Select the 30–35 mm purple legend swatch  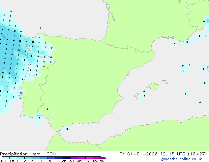(74, 158)
